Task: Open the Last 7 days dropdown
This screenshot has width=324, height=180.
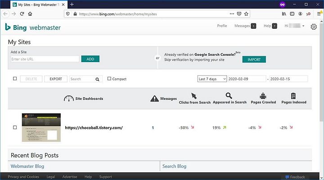Action: [212, 79]
